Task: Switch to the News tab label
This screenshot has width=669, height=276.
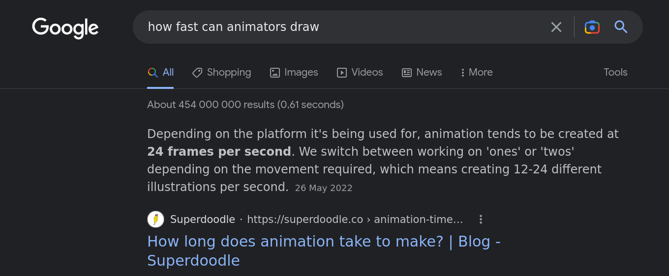Action: [x=429, y=72]
